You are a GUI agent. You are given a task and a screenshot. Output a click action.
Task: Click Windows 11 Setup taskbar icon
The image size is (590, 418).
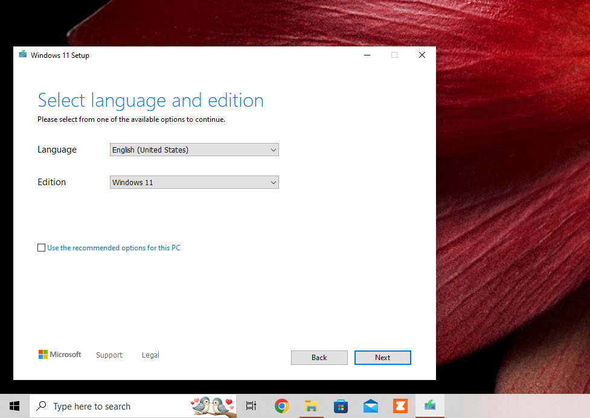point(430,406)
